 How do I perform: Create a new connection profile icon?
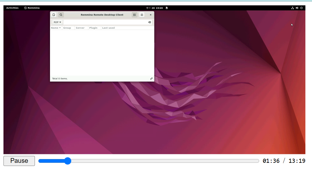point(54,15)
